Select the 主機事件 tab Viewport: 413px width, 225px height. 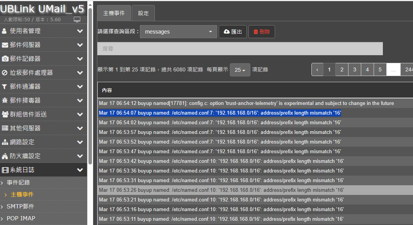click(x=114, y=13)
